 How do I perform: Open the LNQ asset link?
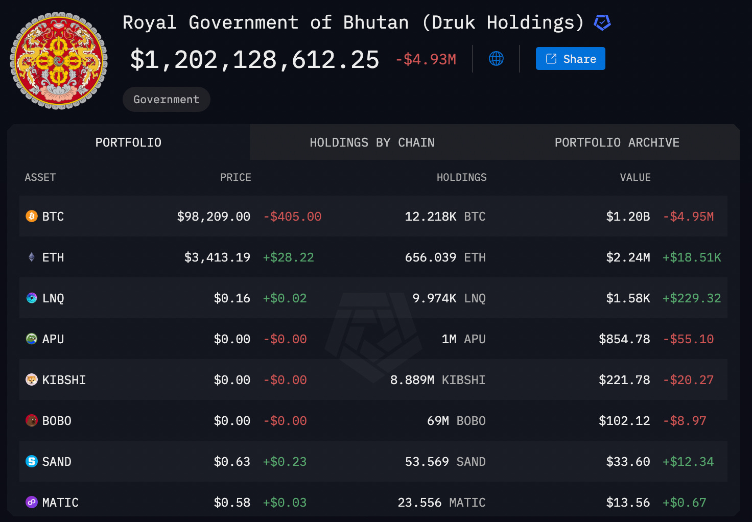(53, 298)
